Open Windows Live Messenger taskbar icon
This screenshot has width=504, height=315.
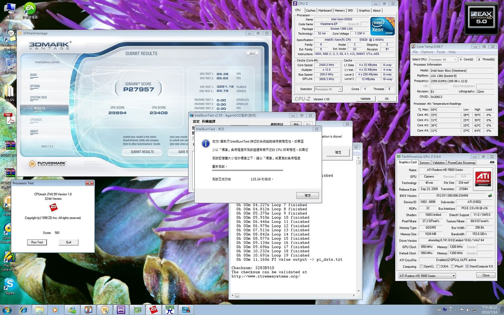click(72, 310)
